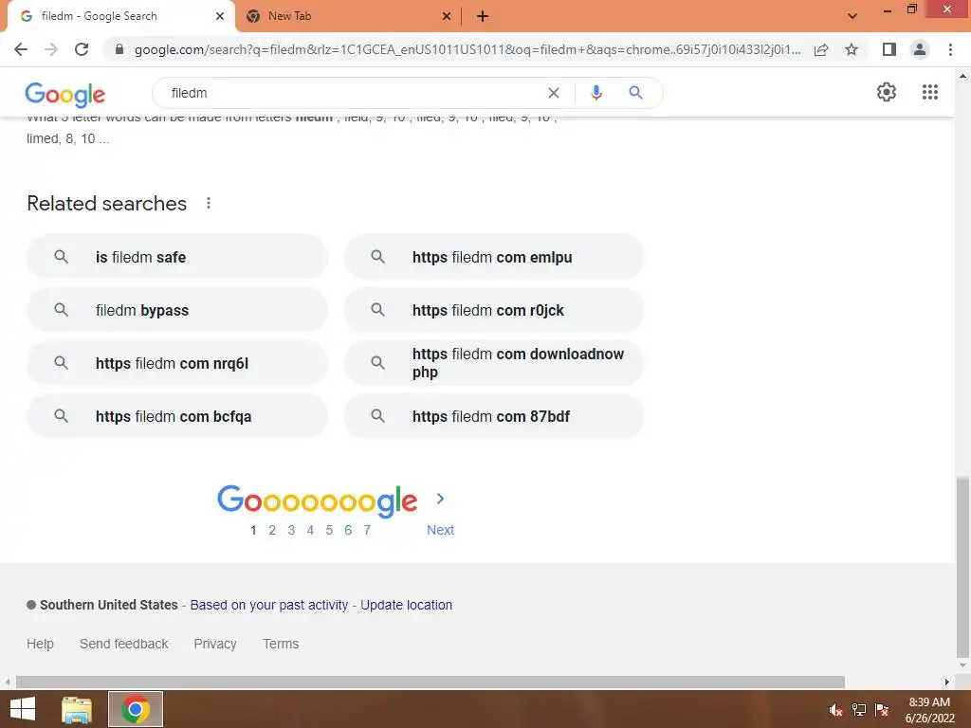
Task: Open the Chrome three-dot menu
Action: click(x=950, y=49)
